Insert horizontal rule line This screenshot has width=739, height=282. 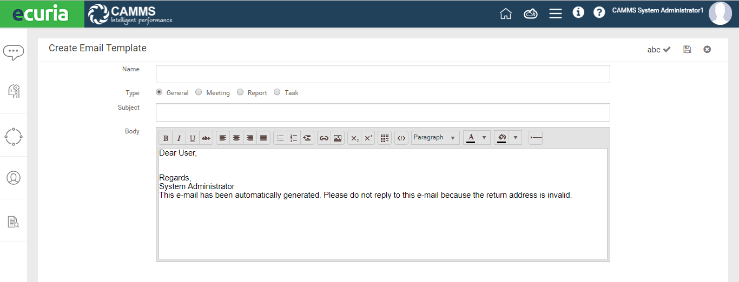(536, 138)
